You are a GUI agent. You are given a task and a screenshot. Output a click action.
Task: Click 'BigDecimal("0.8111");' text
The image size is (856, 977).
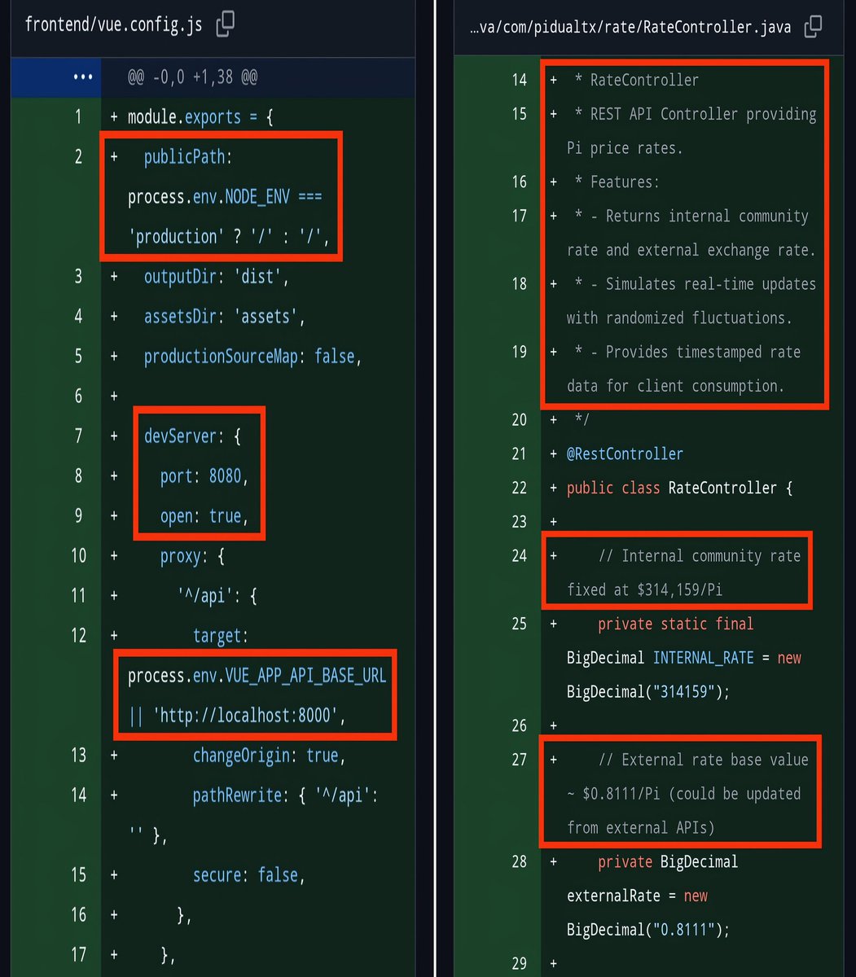point(648,929)
